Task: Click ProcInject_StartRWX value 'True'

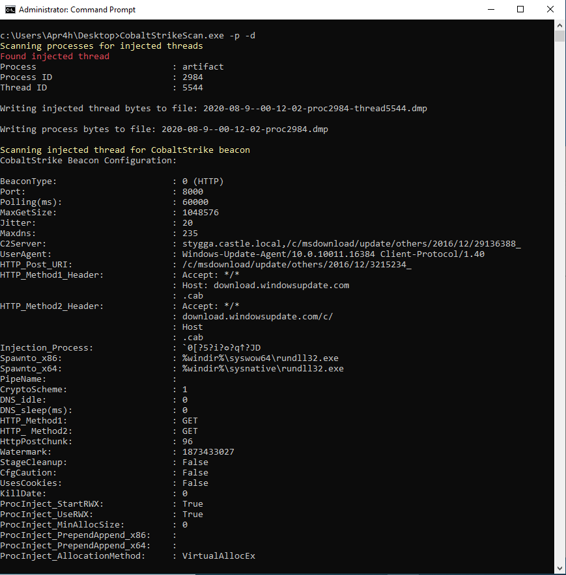Action: click(193, 504)
